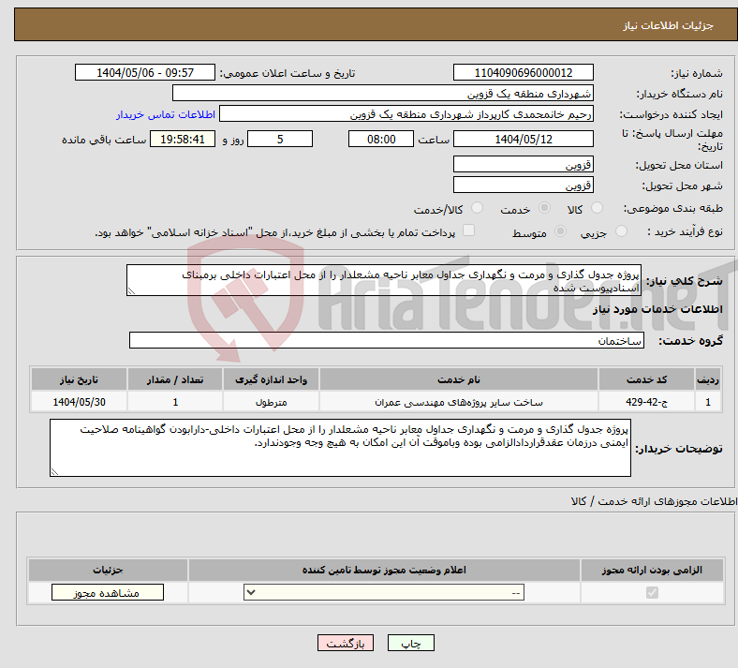
Task: Click the بازگشت back button
Action: click(346, 643)
